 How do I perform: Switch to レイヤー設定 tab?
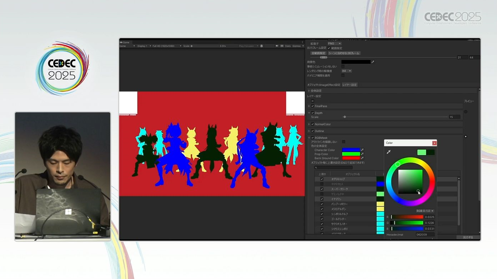coord(350,85)
